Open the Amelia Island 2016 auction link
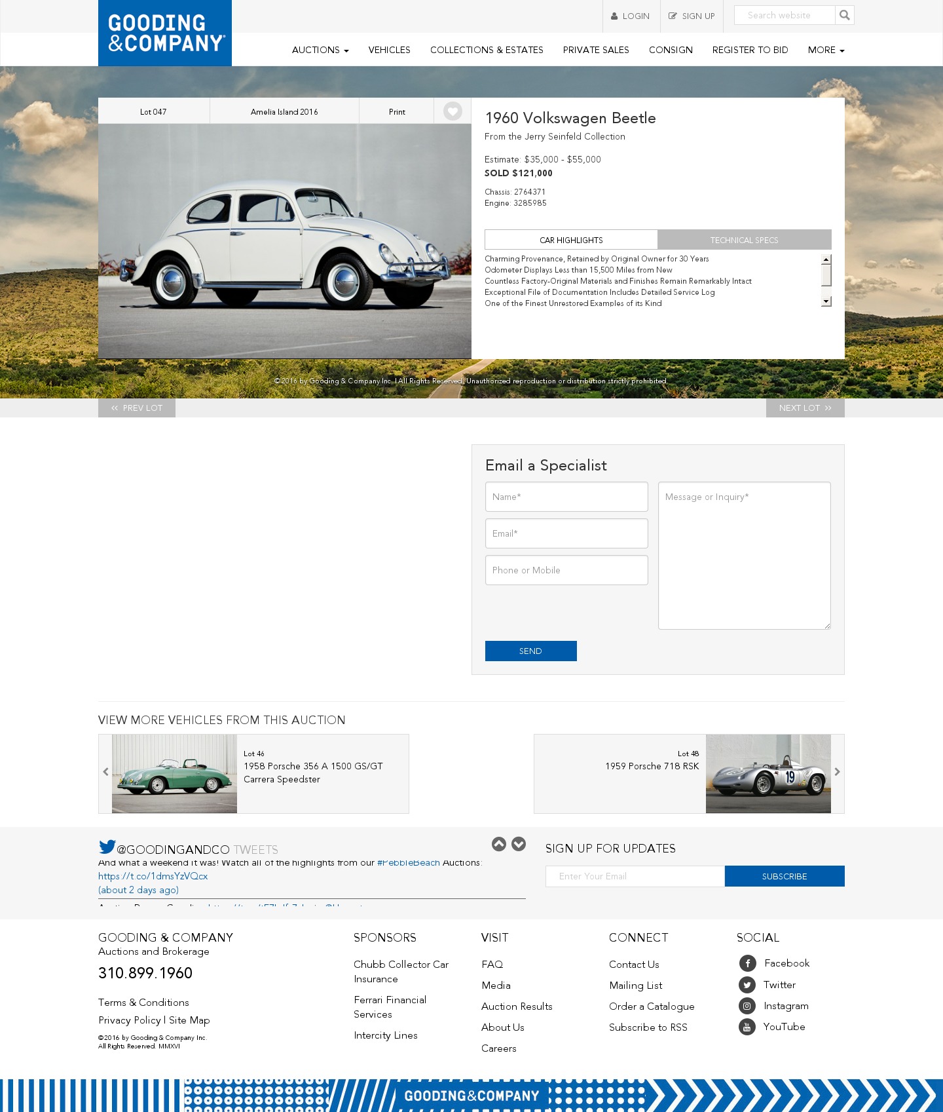 click(x=284, y=111)
